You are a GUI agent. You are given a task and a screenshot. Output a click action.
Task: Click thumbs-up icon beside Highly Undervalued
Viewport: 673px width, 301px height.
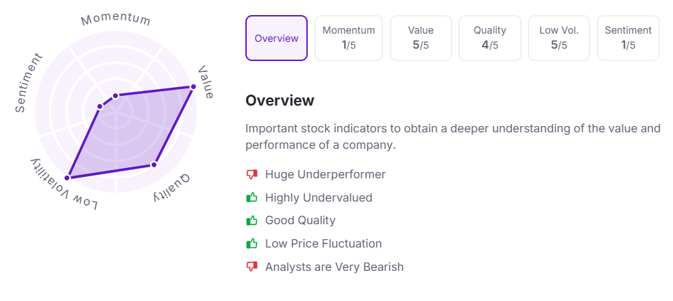[x=252, y=197]
